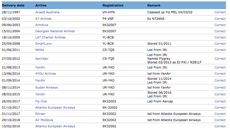Select the remark 'Ex N726NS'

pyautogui.click(x=156, y=19)
